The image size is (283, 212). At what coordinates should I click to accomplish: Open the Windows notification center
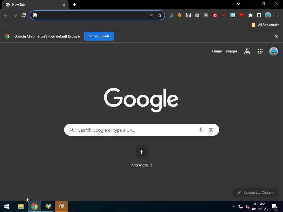click(x=274, y=206)
